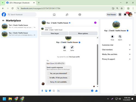Send quick reply "Sorry, it's not available."
This screenshot has width=136, height=102.
click(58, 82)
